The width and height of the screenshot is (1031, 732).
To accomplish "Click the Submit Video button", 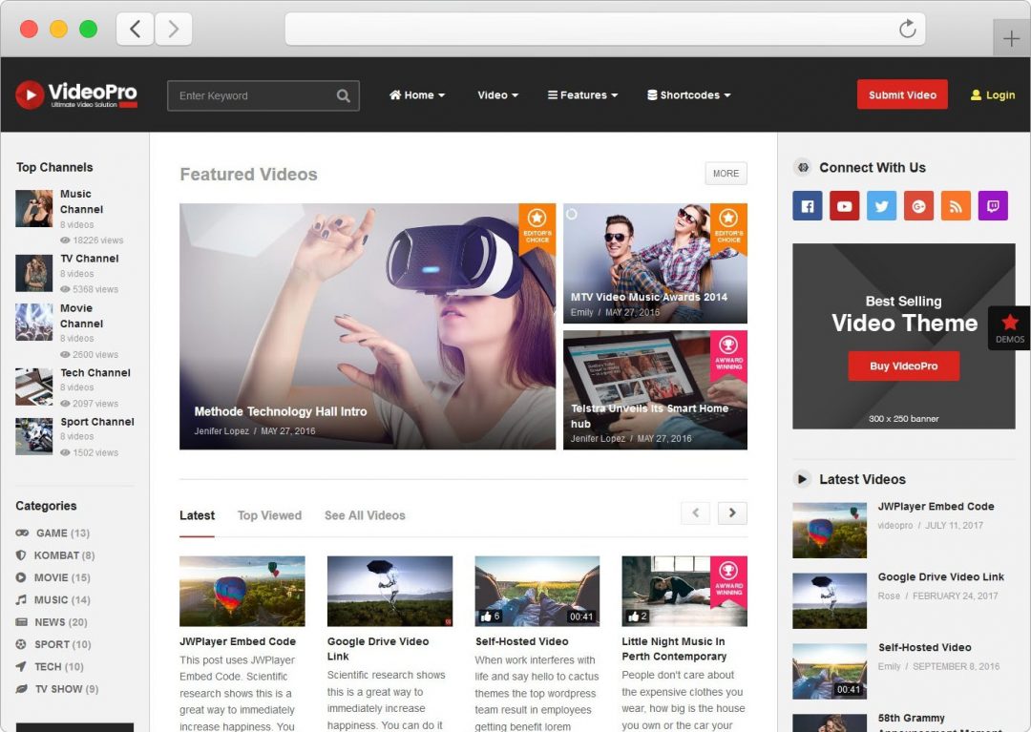I will 902,94.
